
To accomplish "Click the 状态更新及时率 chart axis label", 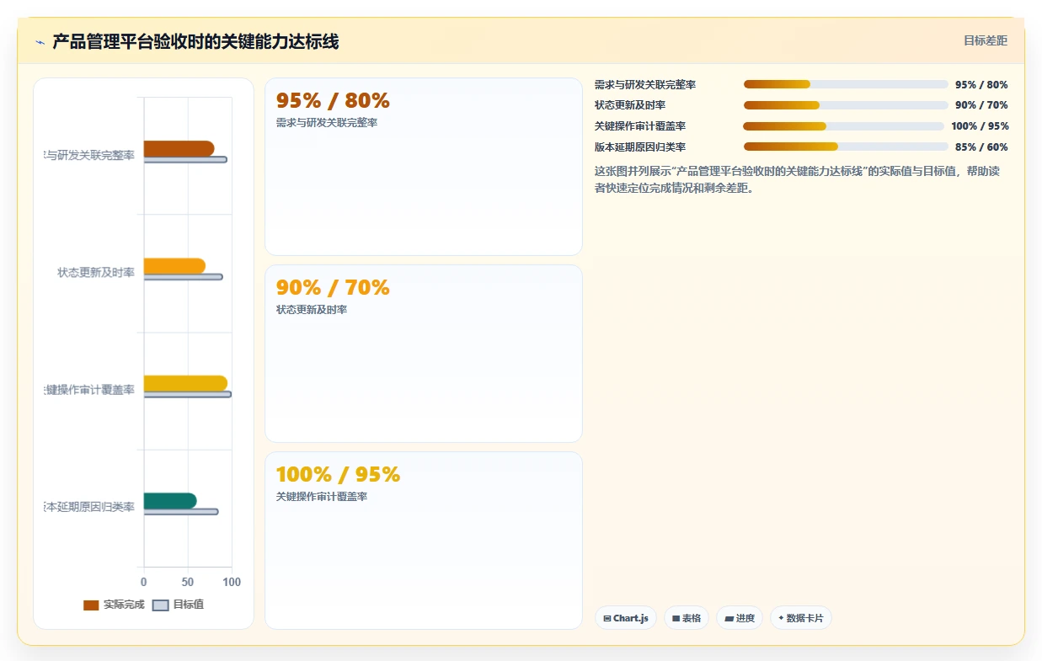I will pos(96,272).
